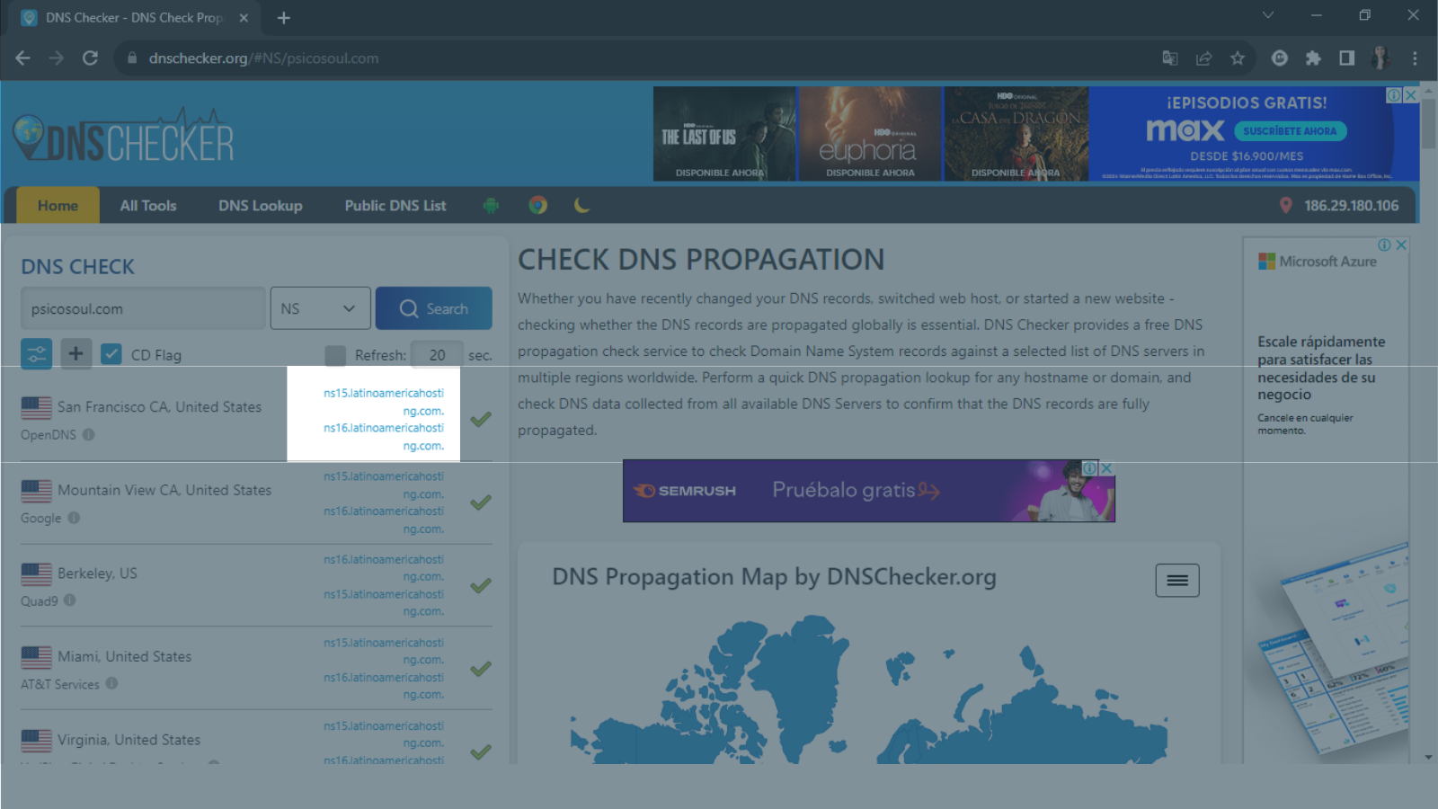The width and height of the screenshot is (1438, 809).
Task: Bookmark this page with star icon
Action: pyautogui.click(x=1238, y=58)
